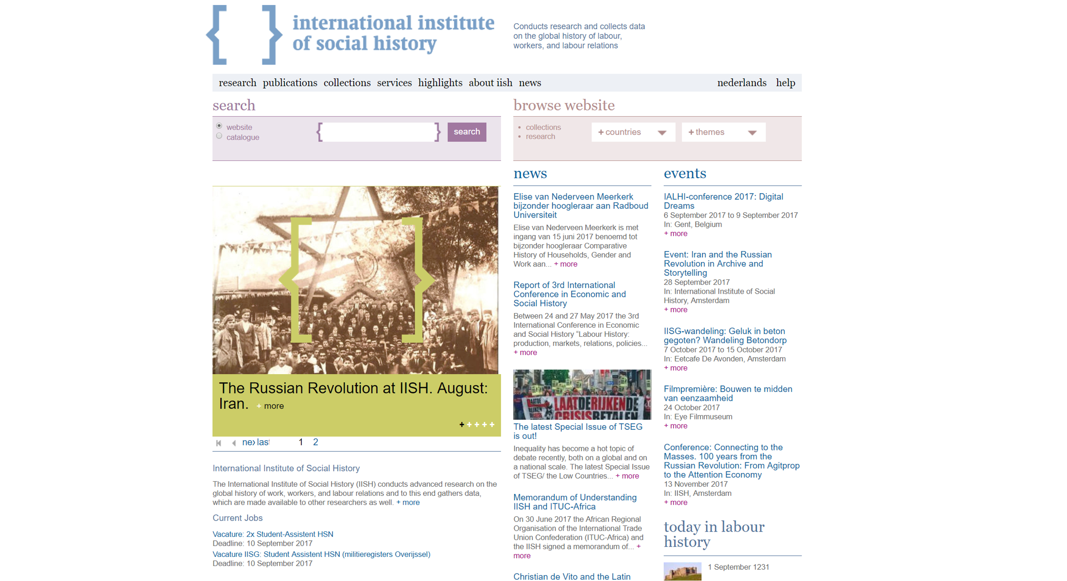The image size is (1067, 581).
Task: Click the events section heading
Action: coord(685,173)
